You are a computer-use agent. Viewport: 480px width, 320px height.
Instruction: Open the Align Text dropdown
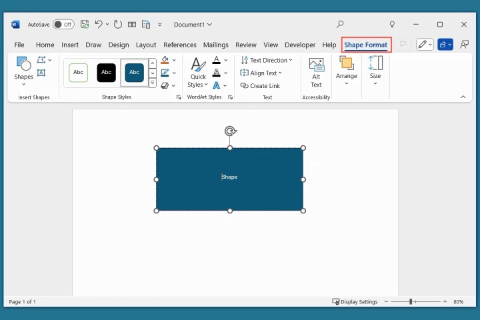[261, 73]
